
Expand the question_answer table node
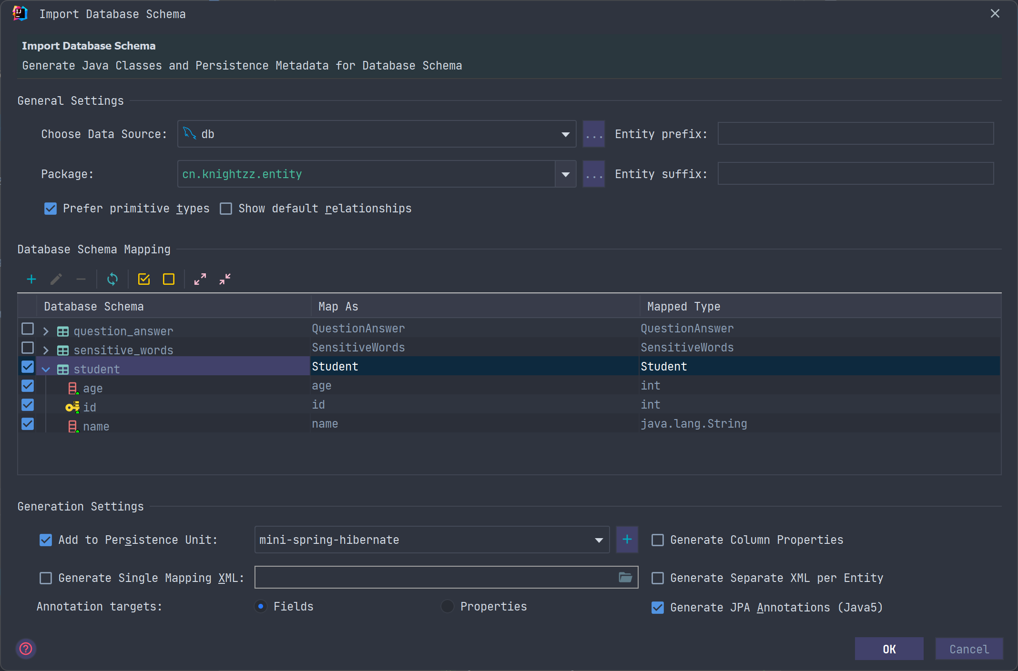tap(46, 331)
